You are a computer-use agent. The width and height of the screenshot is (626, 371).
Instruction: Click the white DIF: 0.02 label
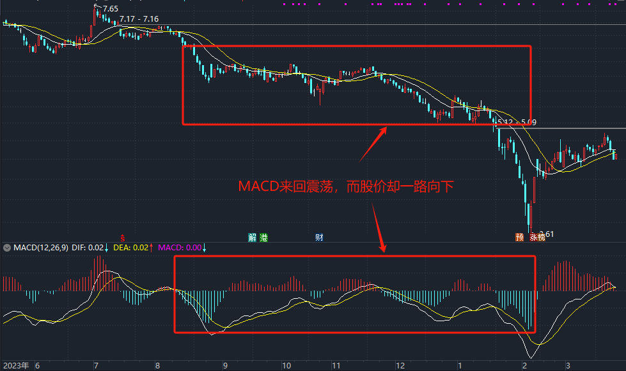86,247
